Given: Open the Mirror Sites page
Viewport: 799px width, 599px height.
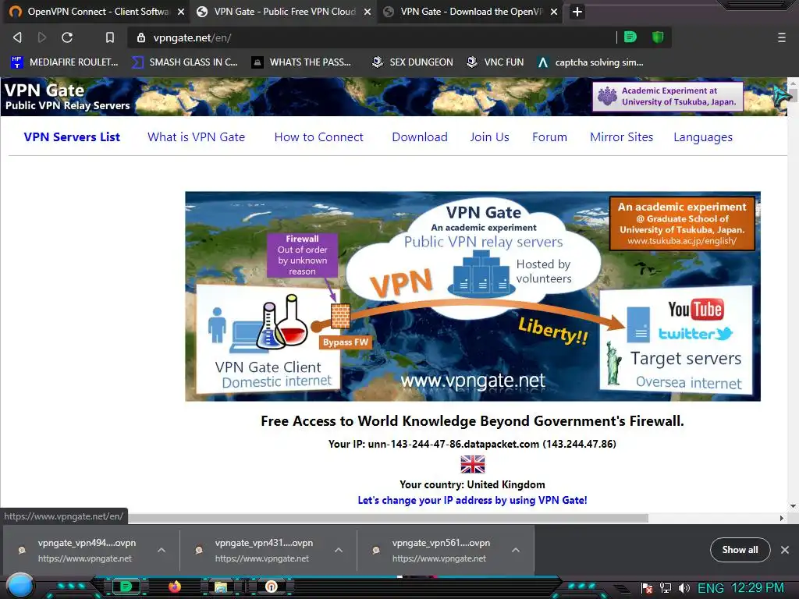Looking at the screenshot, I should pyautogui.click(x=622, y=137).
